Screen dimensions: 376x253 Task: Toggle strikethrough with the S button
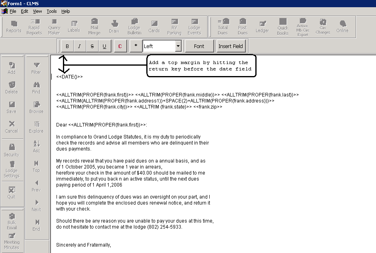(92, 46)
